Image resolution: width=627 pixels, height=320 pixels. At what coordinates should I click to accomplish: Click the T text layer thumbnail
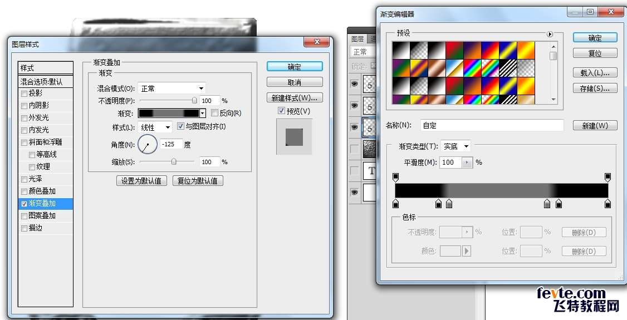(370, 171)
